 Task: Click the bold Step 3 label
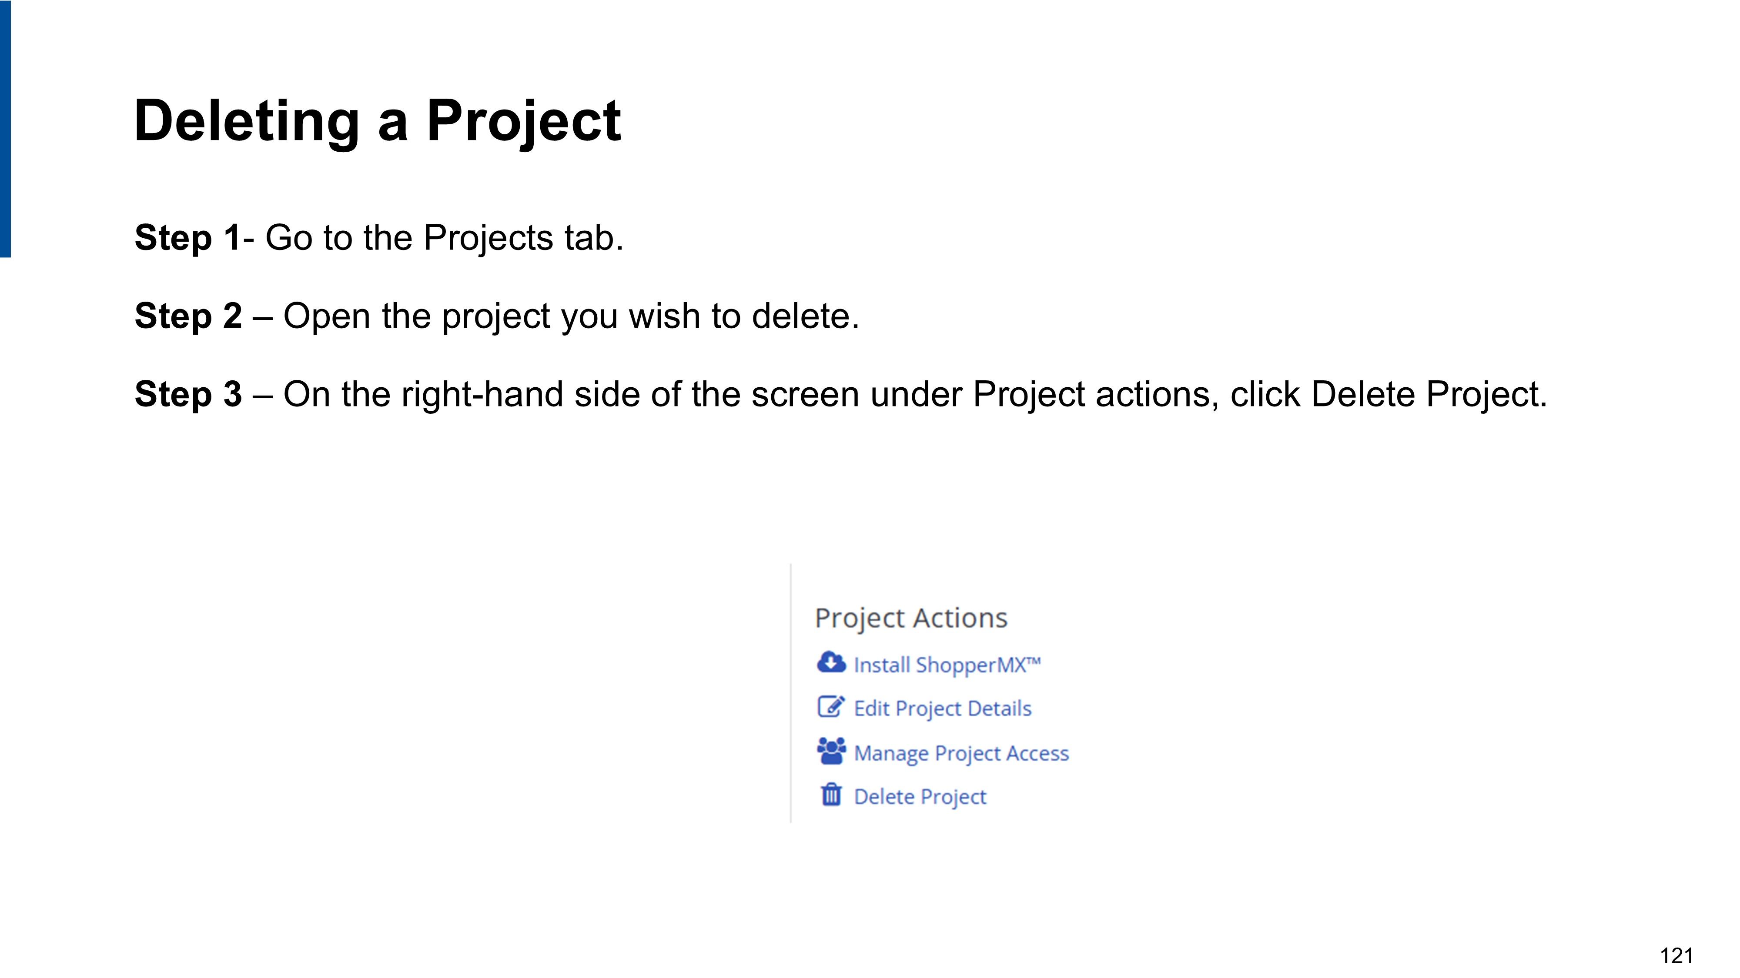point(188,394)
